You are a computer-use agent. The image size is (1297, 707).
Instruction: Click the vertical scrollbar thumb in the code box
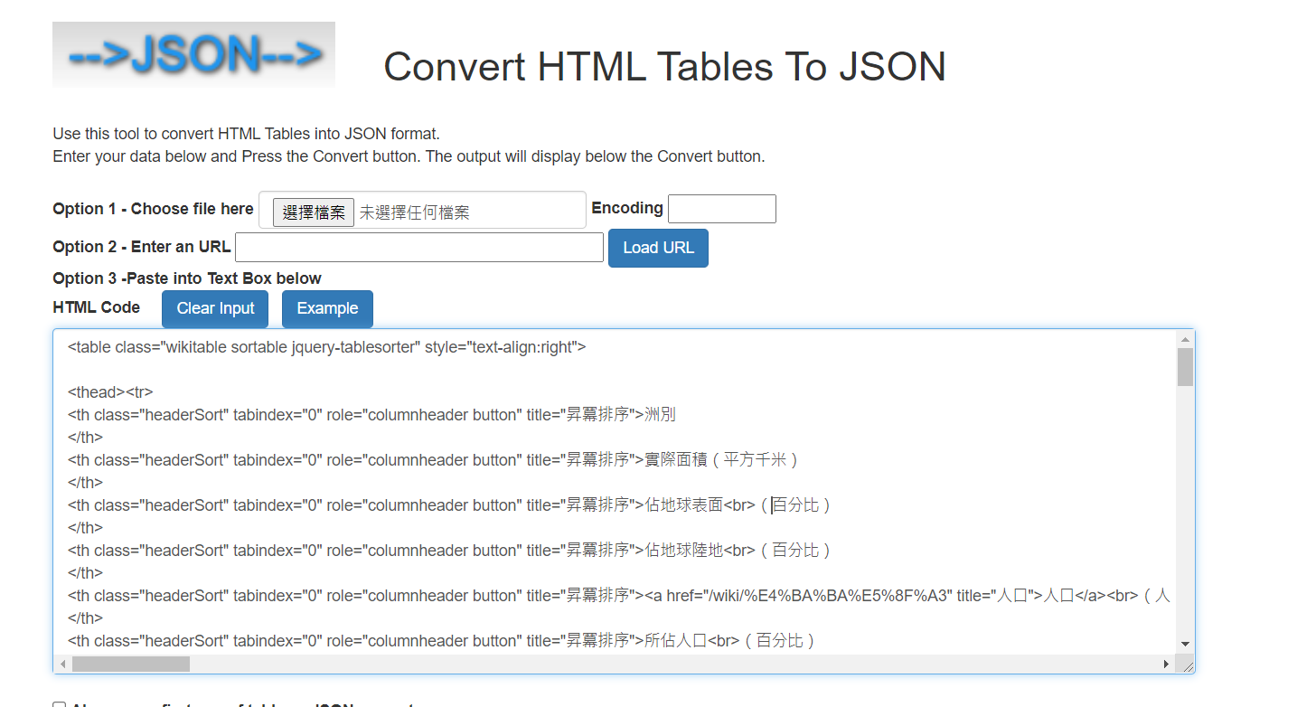(1185, 367)
